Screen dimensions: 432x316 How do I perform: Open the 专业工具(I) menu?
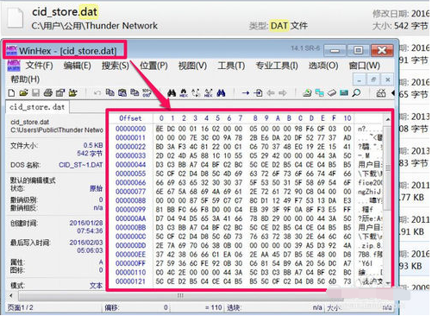[277, 66]
